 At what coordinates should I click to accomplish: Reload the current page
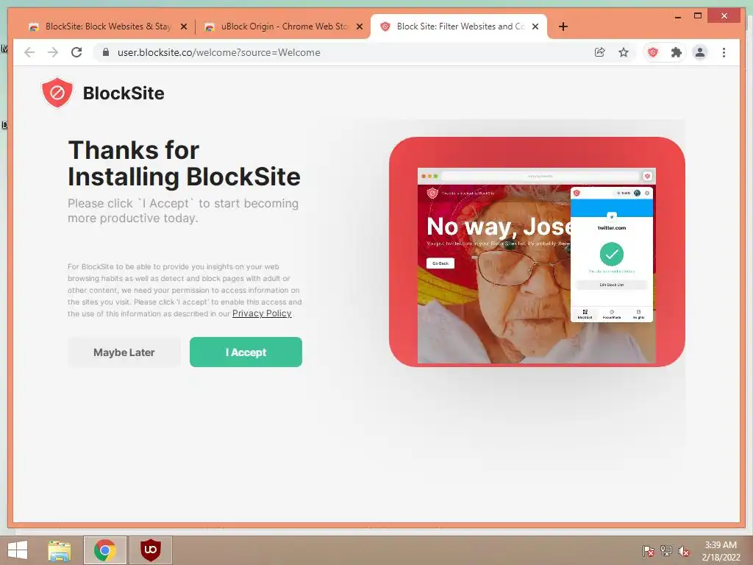click(76, 52)
